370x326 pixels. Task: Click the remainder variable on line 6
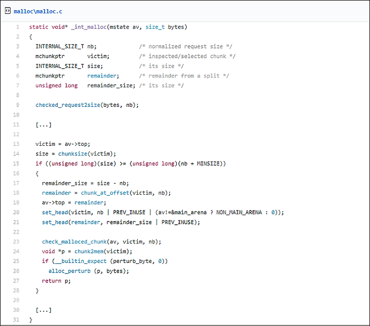pyautogui.click(x=102, y=75)
